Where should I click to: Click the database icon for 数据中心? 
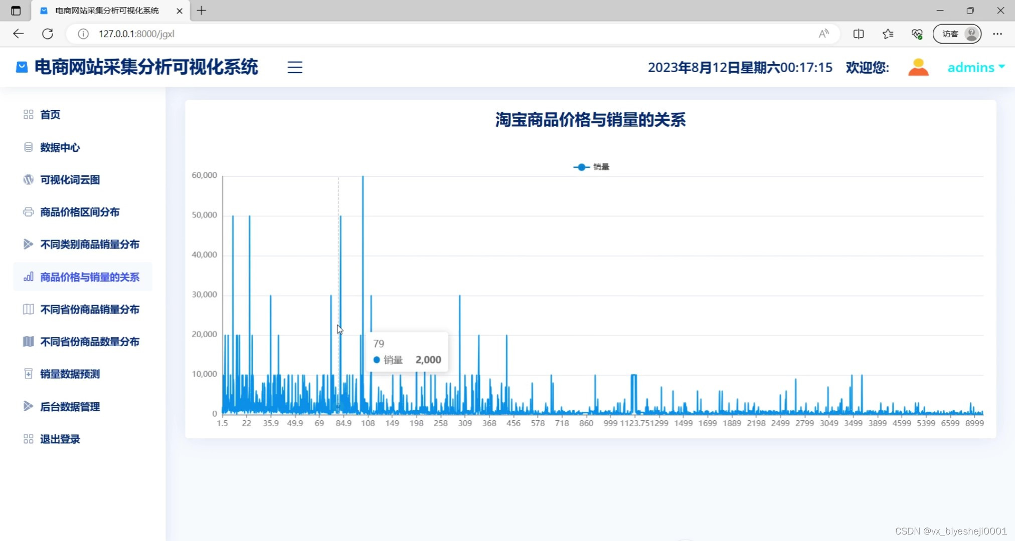(x=28, y=147)
